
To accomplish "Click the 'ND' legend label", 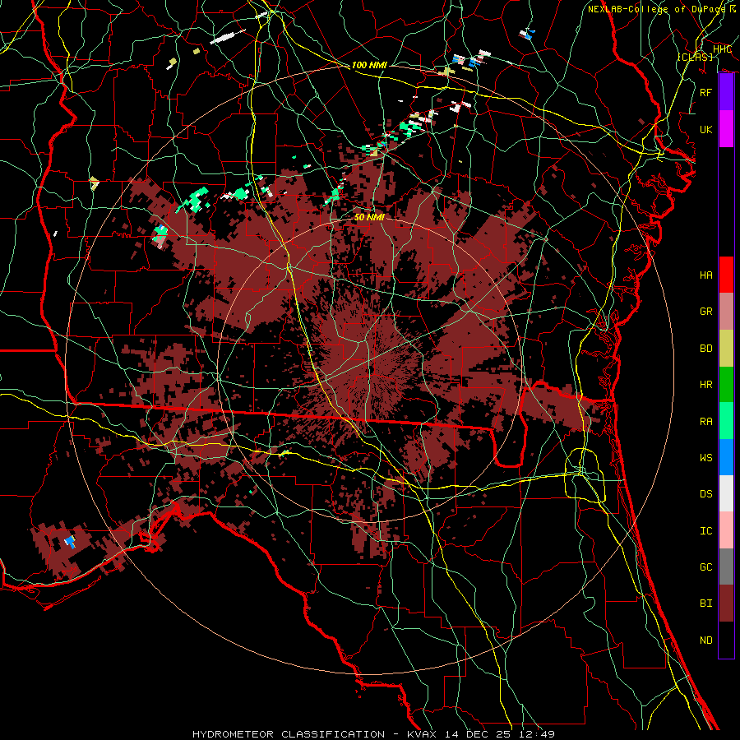I will [705, 641].
